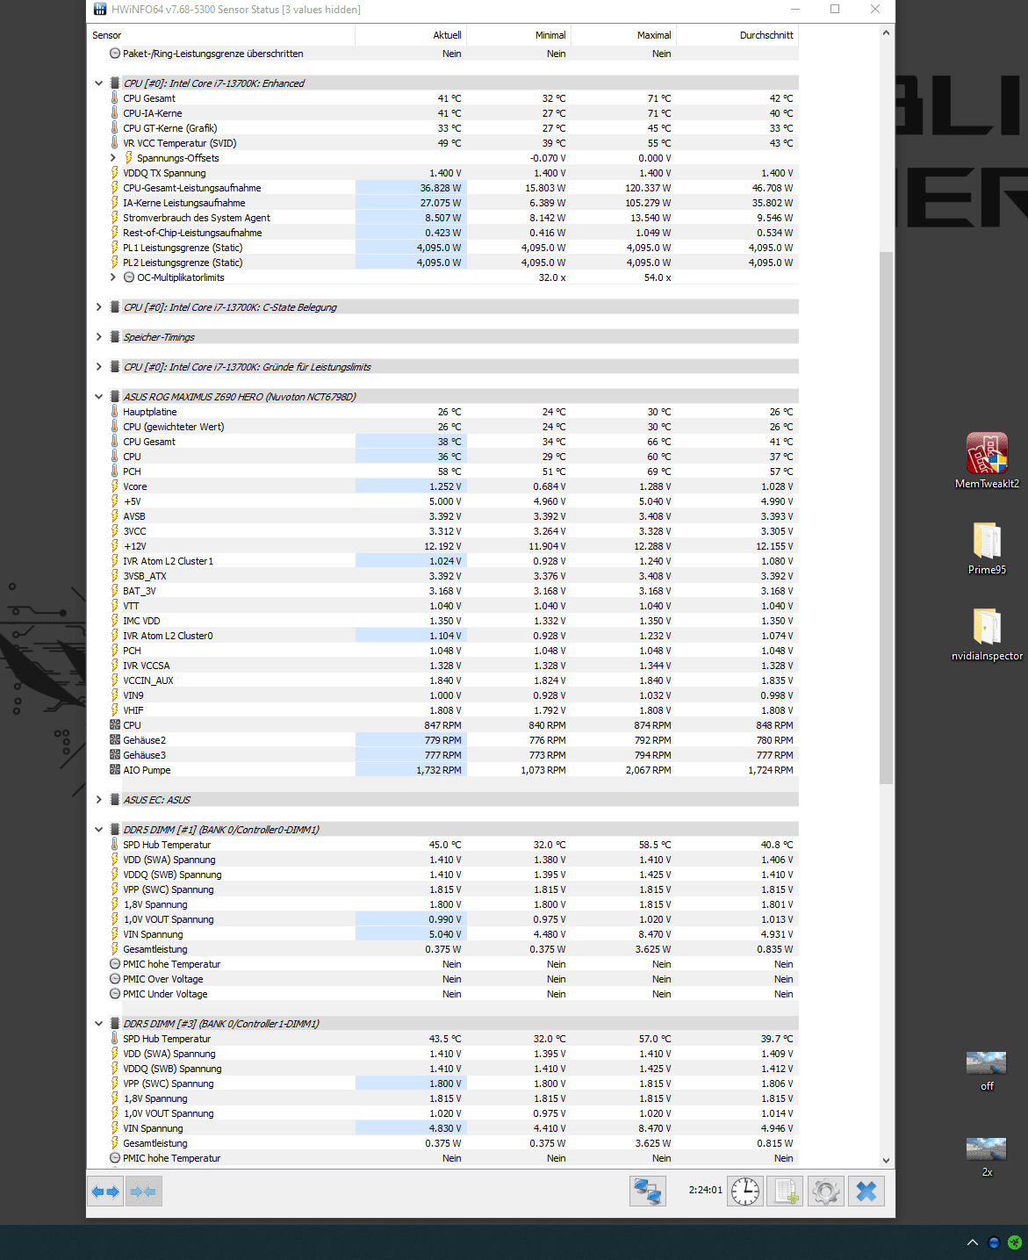Open the remote network monitoring icon
Image resolution: width=1028 pixels, height=1260 pixels.
click(648, 1192)
